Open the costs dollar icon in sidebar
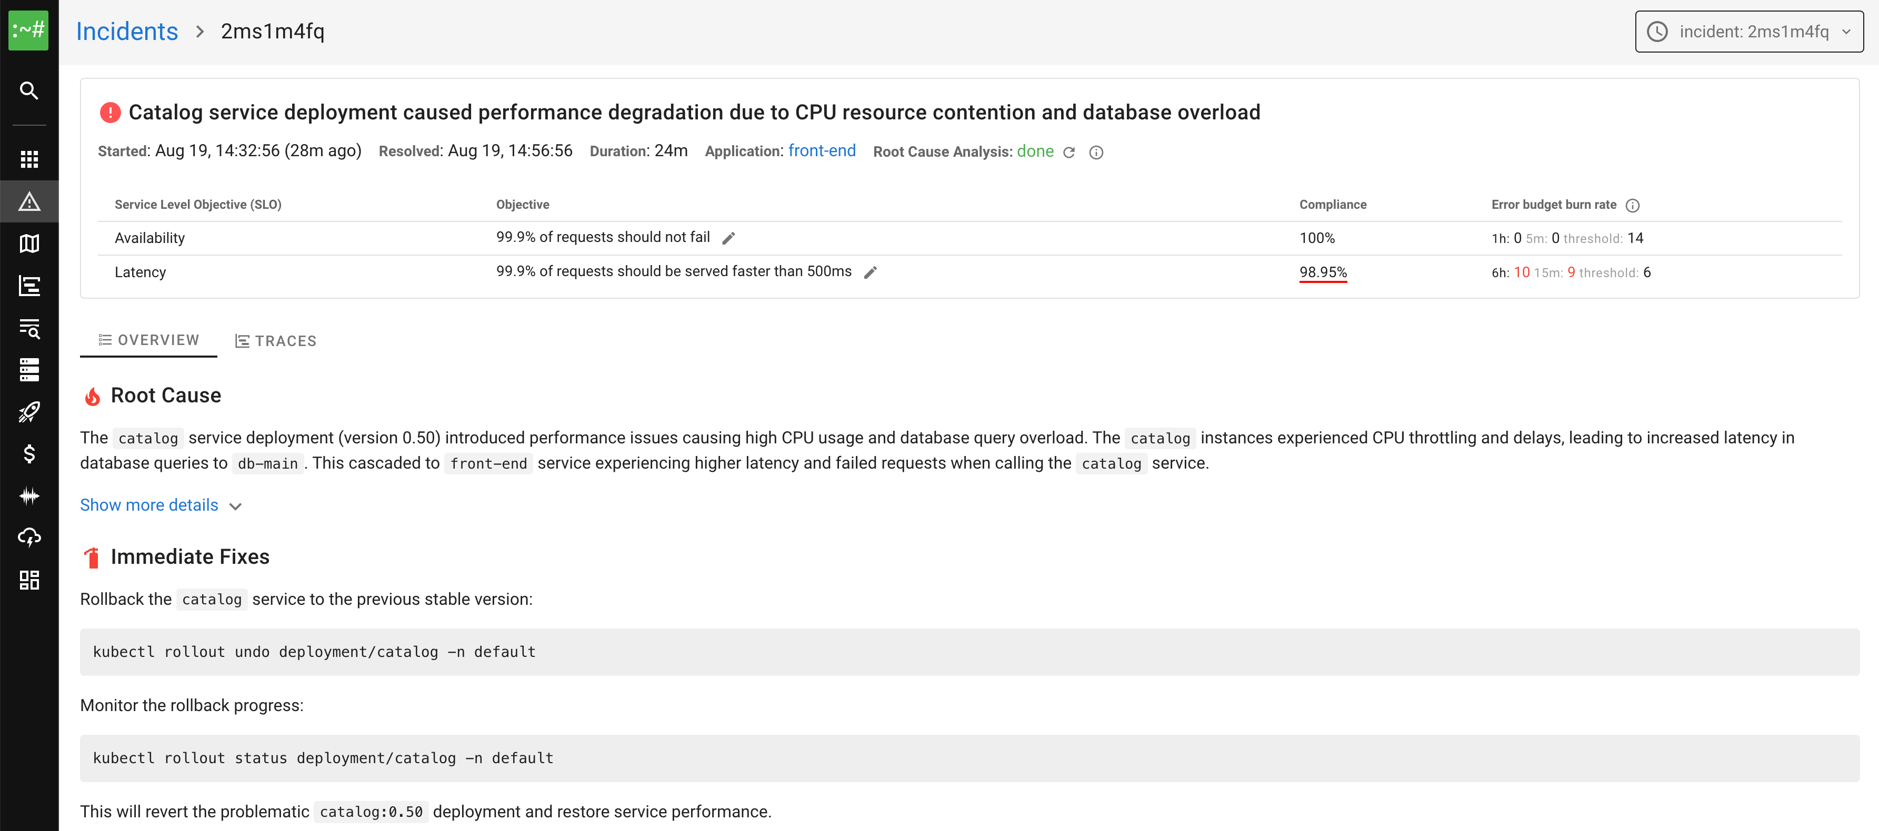 [29, 454]
